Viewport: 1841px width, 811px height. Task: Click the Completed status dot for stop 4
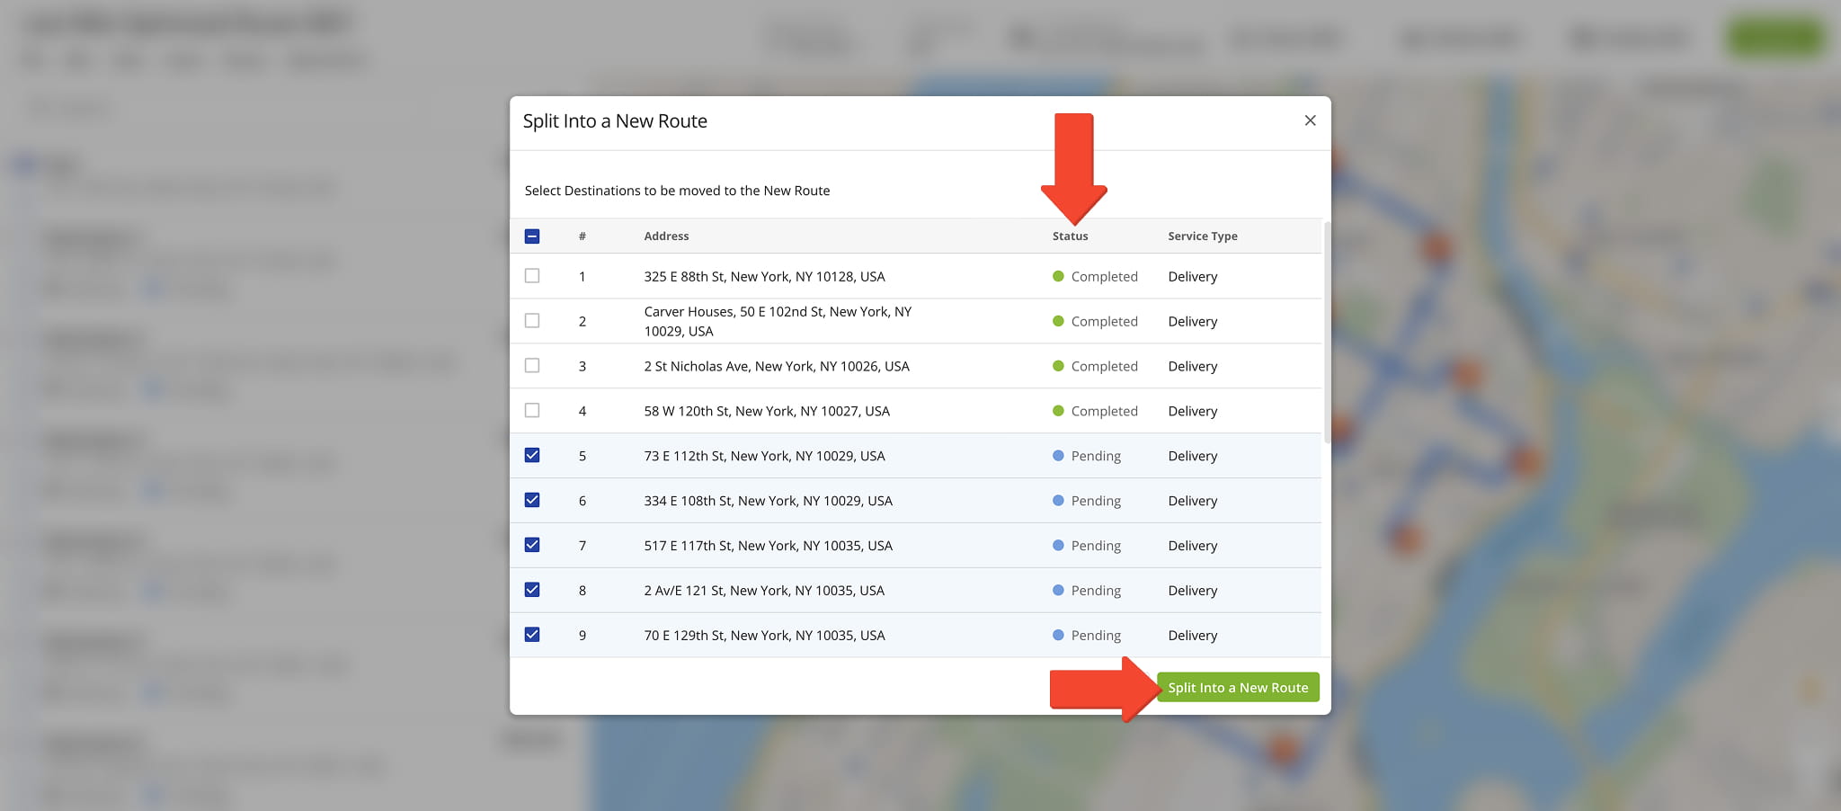coord(1058,411)
